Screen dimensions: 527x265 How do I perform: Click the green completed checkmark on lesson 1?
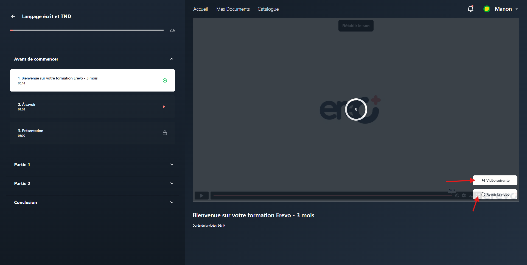point(165,80)
